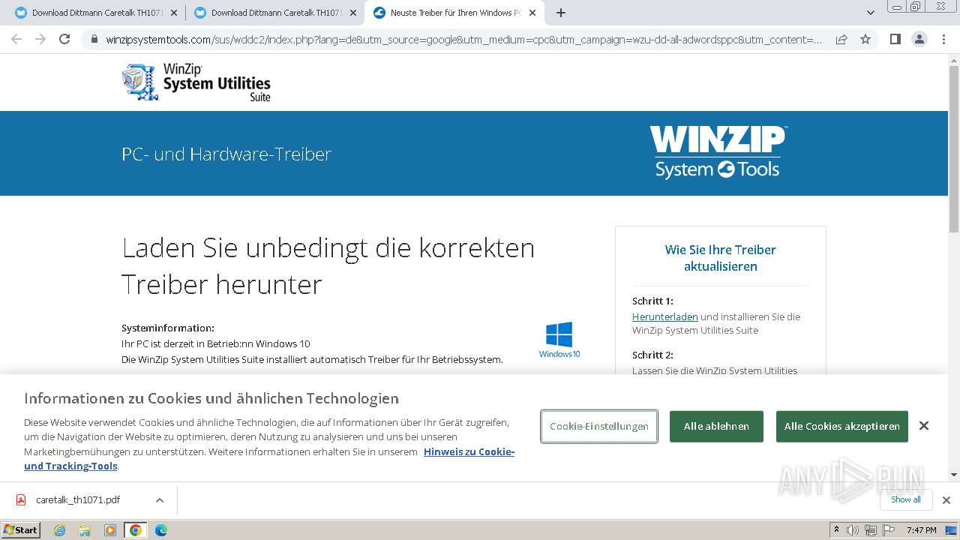This screenshot has height=540, width=960.
Task: Open Microsoft Edge from the taskbar
Action: 160,530
